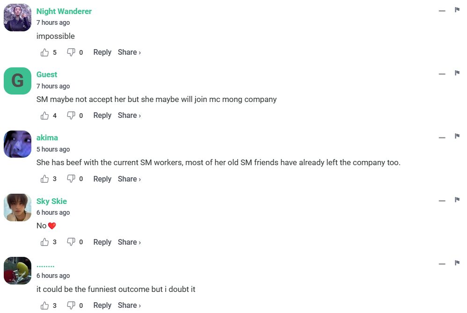Flag Night Wanderer's comment as inappropriate
Image resolution: width=467 pixels, height=313 pixels.
coord(457,10)
